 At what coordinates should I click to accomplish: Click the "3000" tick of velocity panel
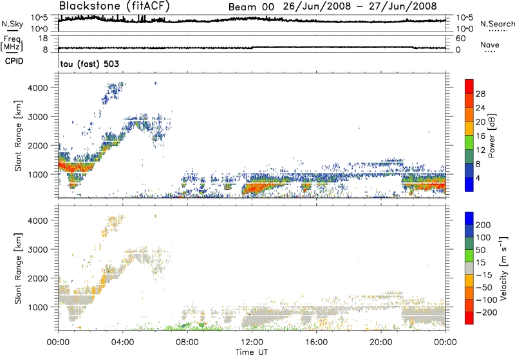tap(38, 249)
